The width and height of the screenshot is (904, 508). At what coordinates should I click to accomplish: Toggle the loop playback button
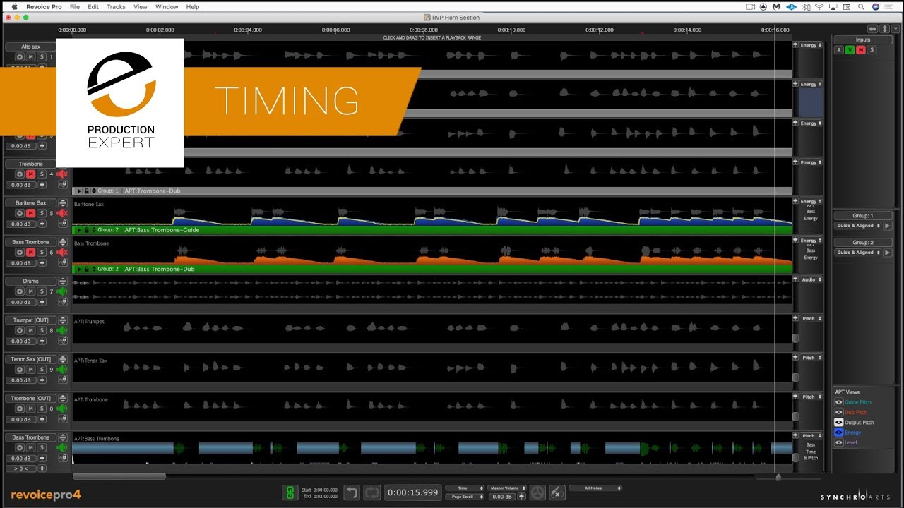(372, 492)
